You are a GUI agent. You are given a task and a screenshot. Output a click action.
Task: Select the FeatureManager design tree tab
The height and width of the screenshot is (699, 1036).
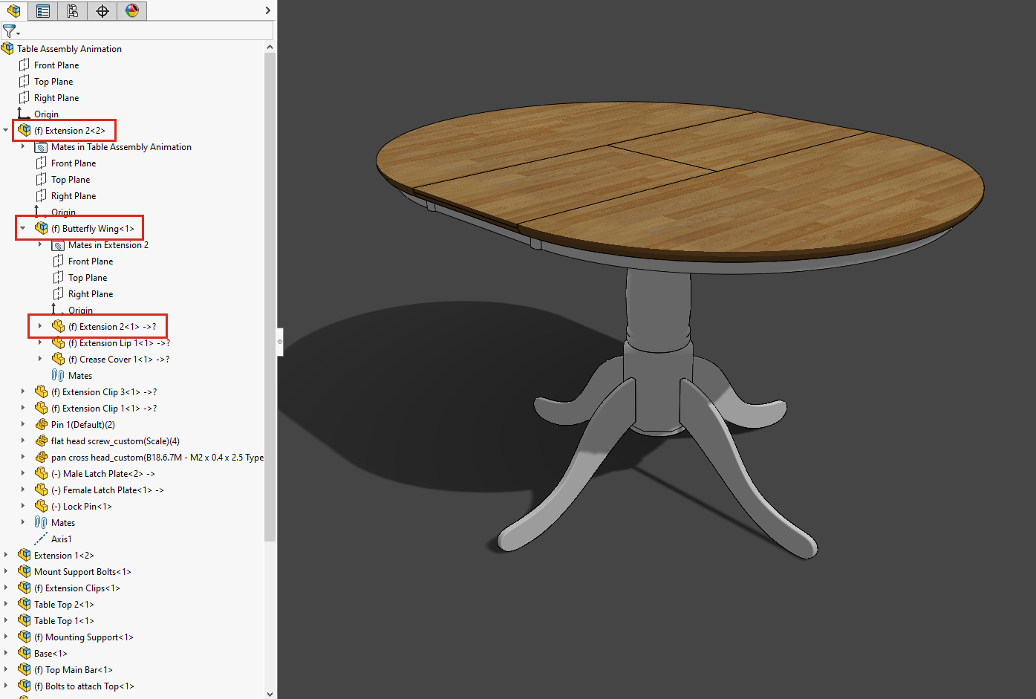tap(13, 11)
